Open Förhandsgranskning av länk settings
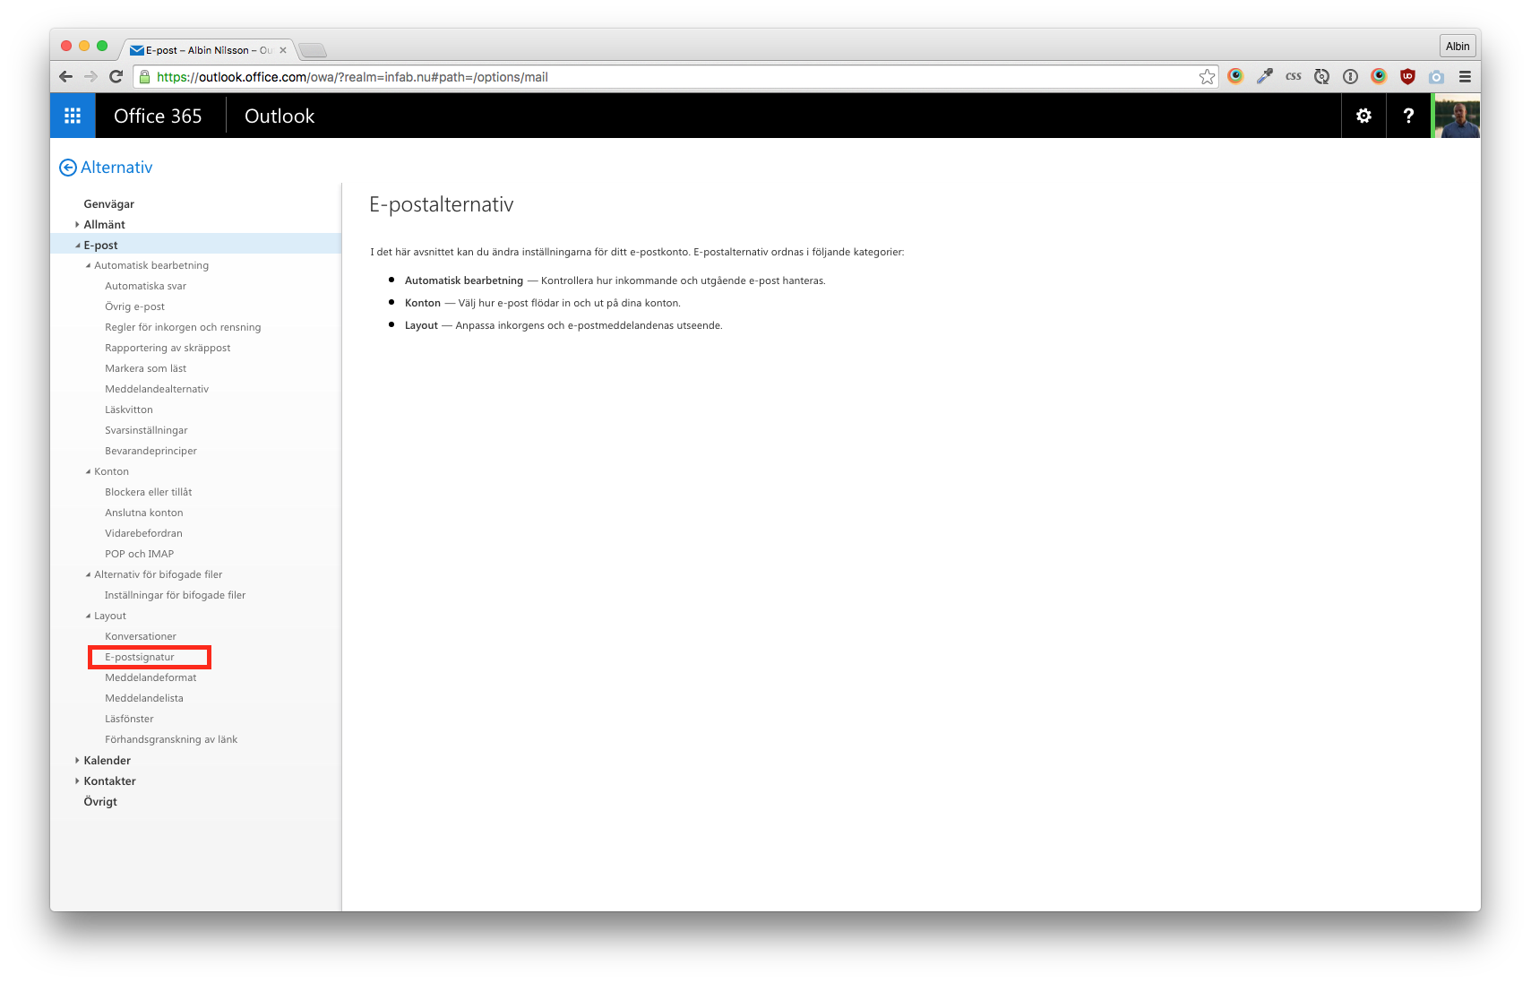Screen dimensions: 1531x983 [171, 740]
